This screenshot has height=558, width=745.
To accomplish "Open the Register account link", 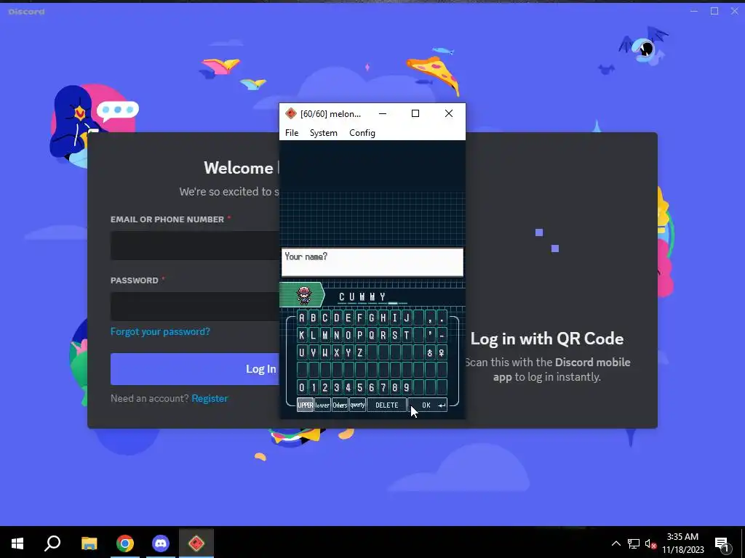I will coord(210,398).
